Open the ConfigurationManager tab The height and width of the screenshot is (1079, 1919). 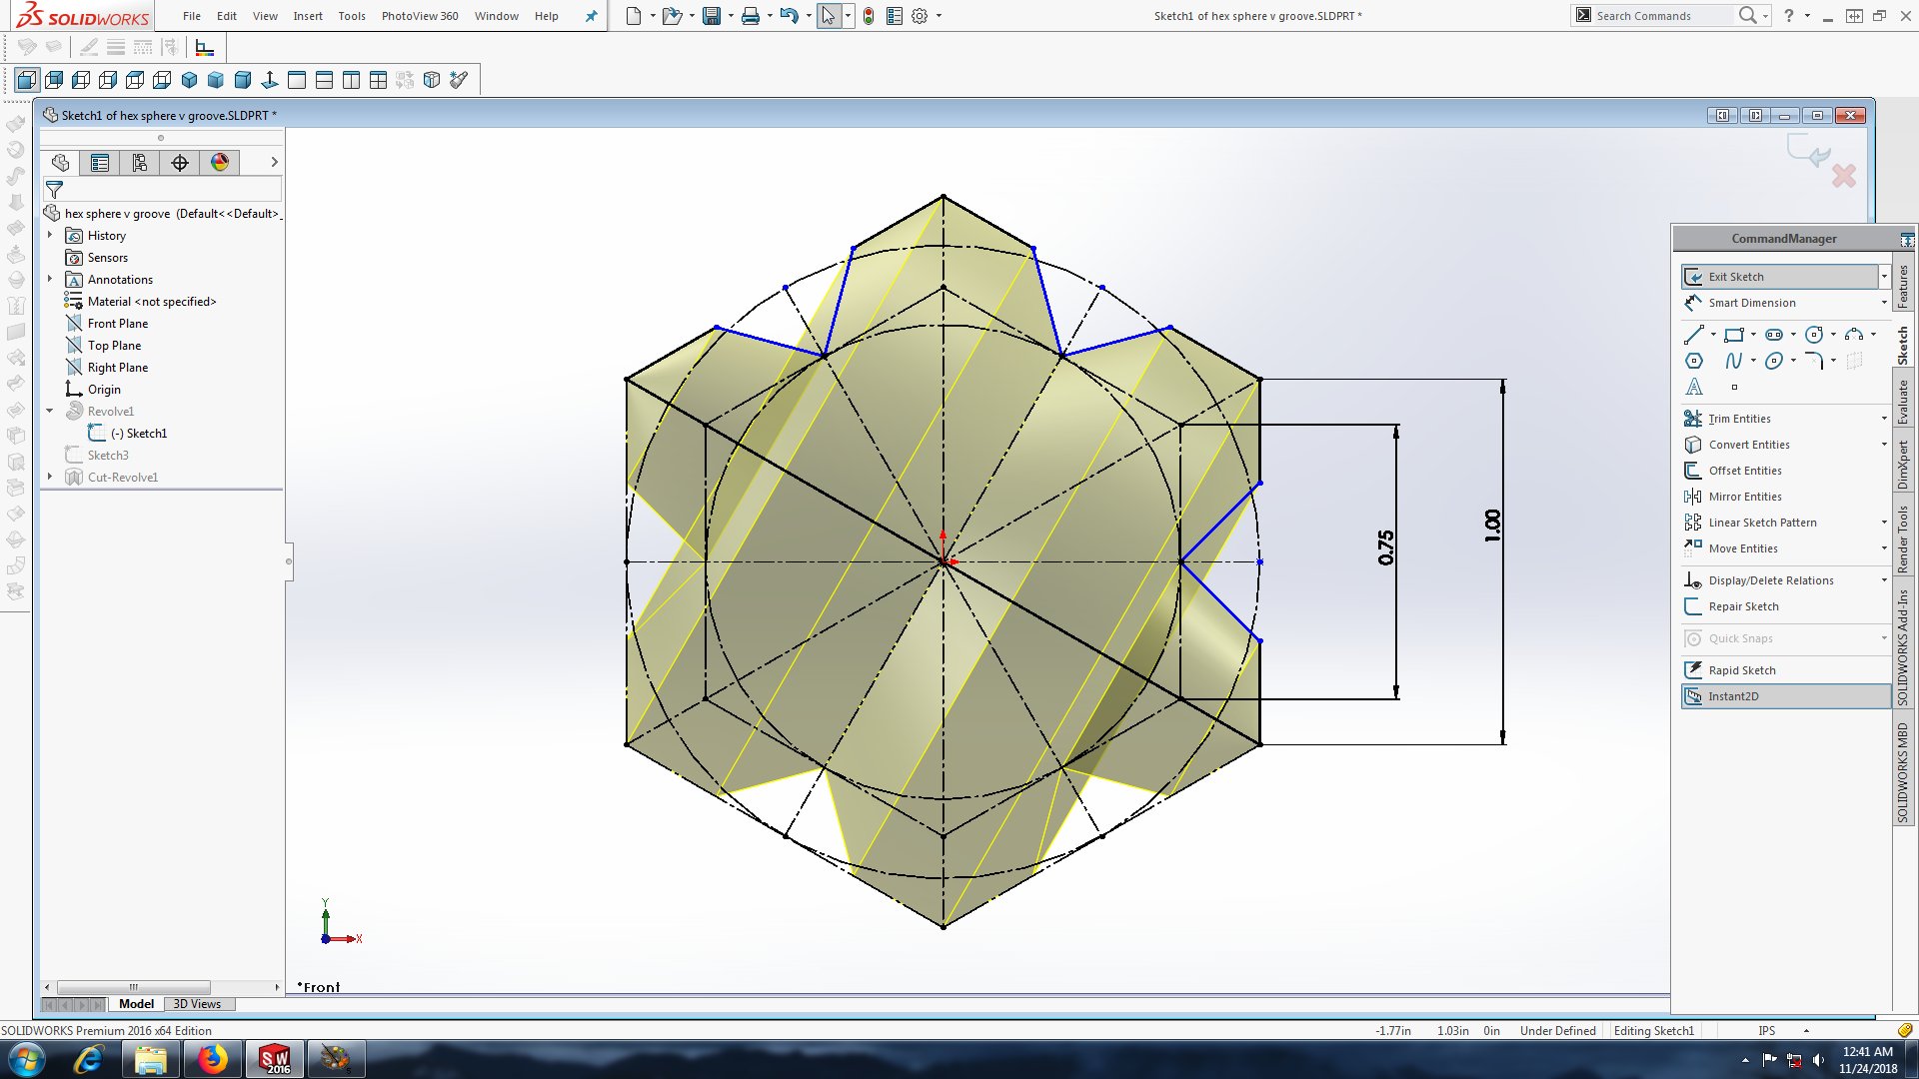pyautogui.click(x=140, y=163)
